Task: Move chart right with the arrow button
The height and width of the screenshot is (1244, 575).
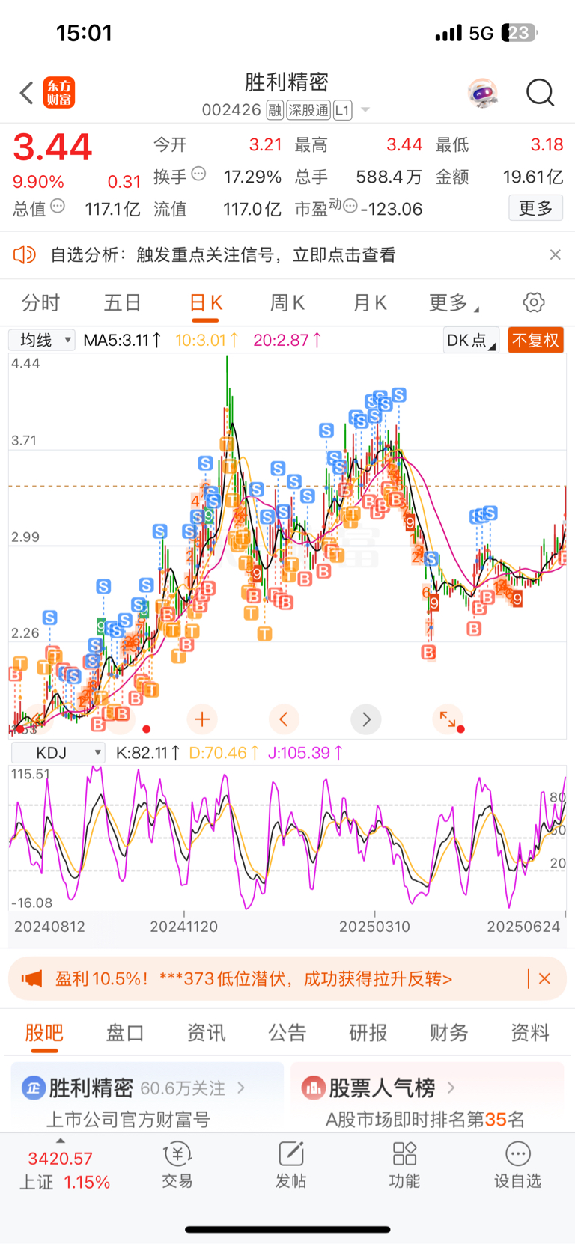Action: [366, 720]
